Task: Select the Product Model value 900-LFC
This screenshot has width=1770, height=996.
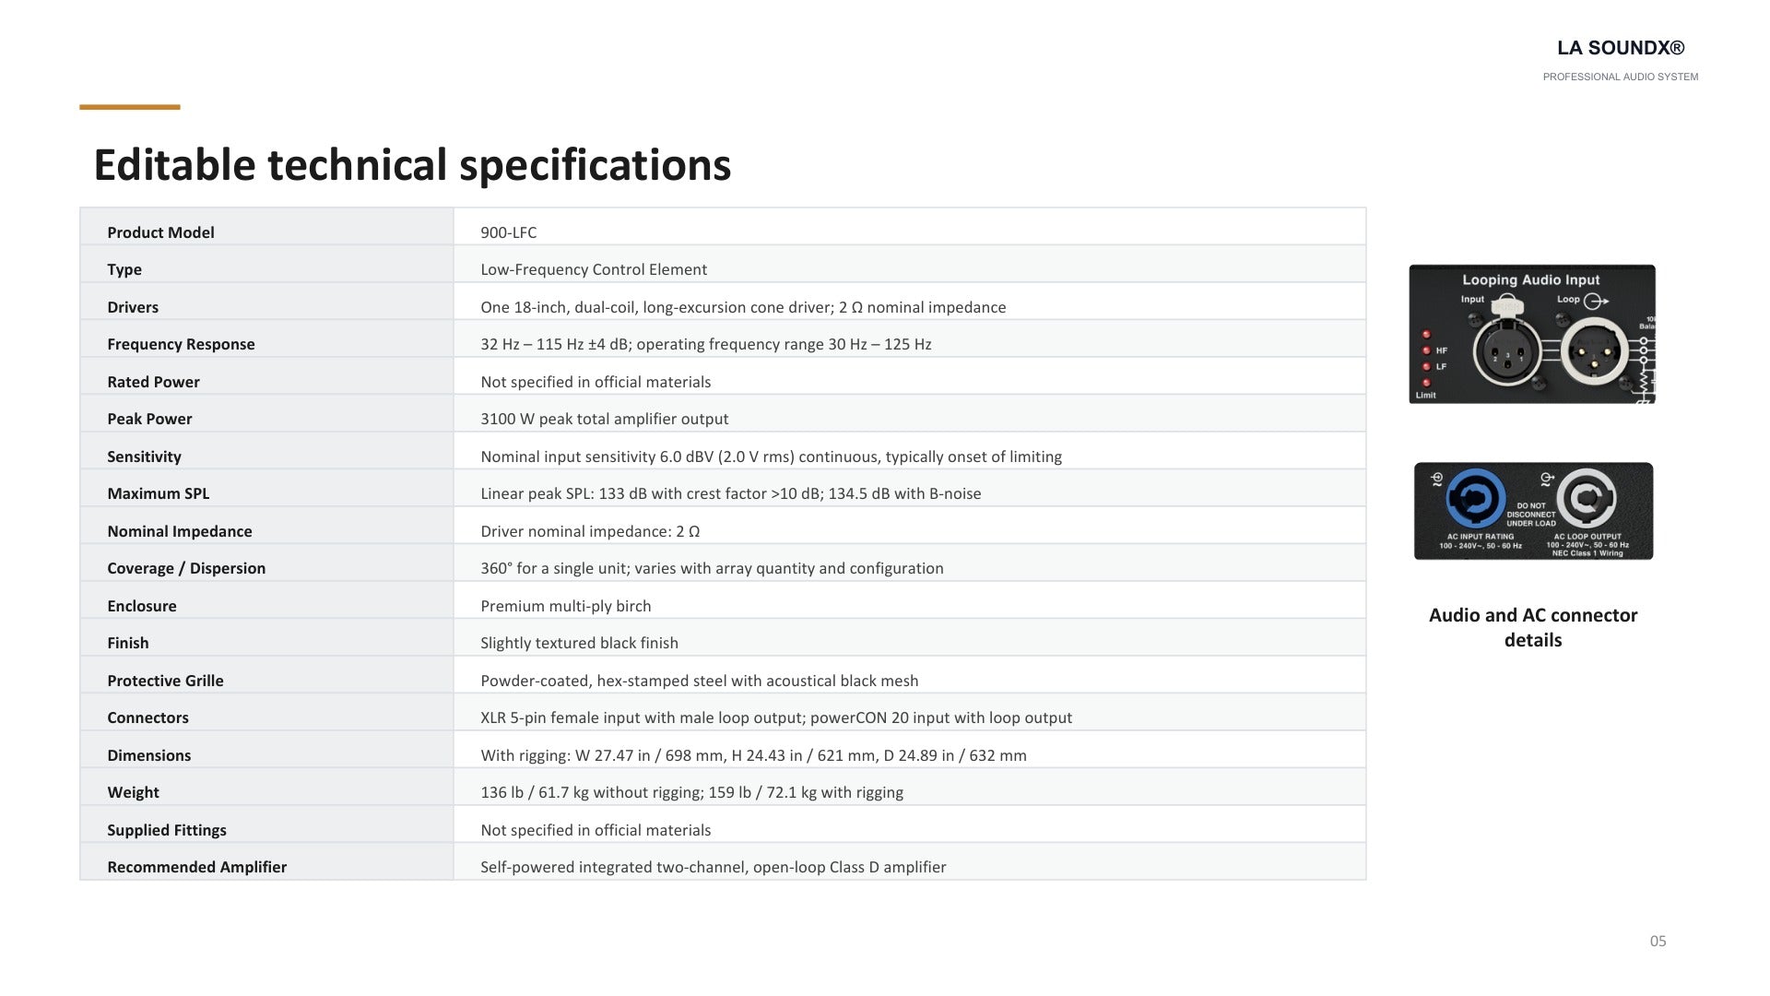Action: tap(508, 232)
